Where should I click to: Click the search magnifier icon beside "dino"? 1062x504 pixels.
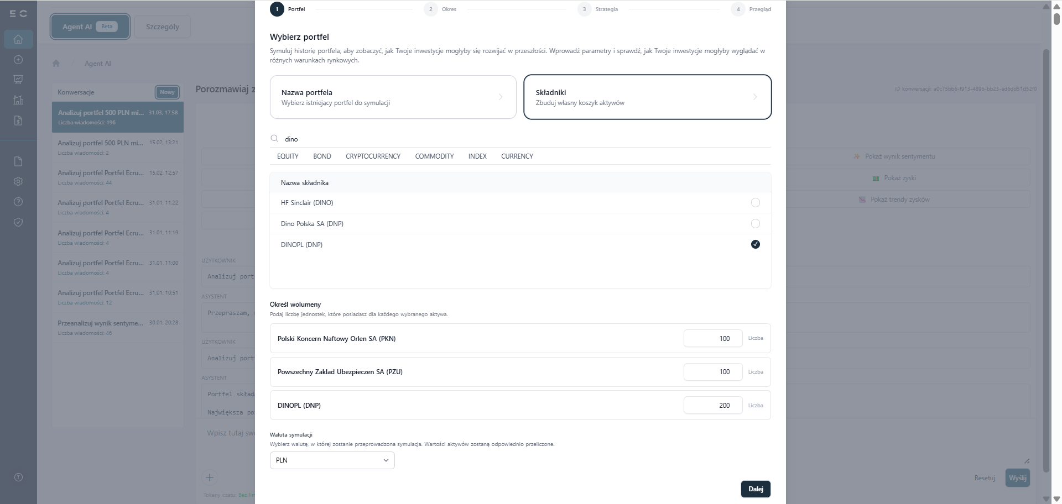(274, 139)
